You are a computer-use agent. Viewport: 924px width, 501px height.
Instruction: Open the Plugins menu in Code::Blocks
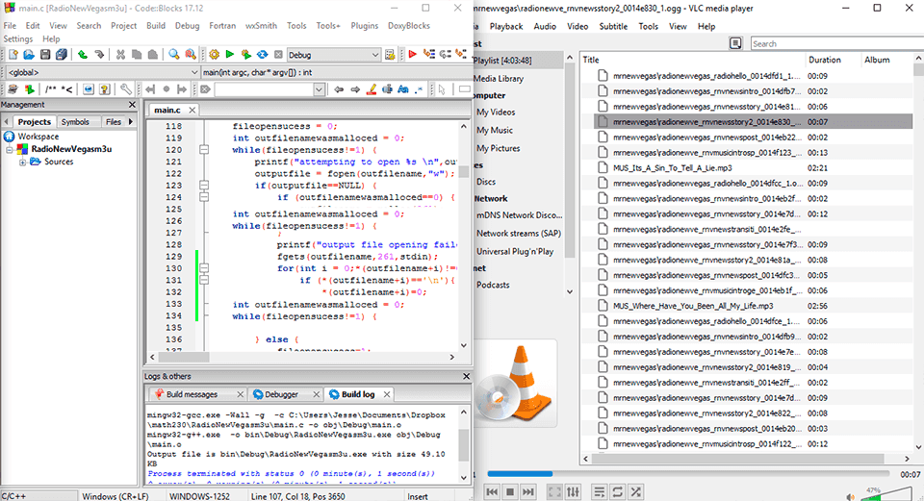[x=364, y=26]
